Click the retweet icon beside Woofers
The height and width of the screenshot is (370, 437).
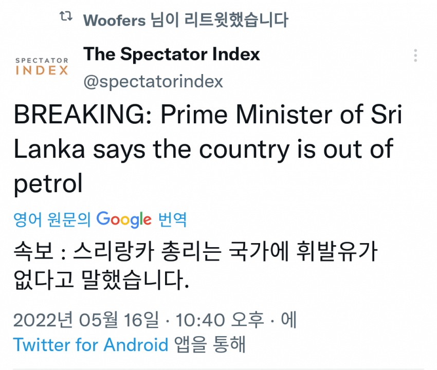pos(65,18)
